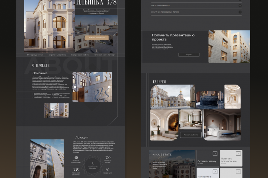Click the hero Kremlin rooftop view image
The height and width of the screenshot is (178, 268).
96,34
